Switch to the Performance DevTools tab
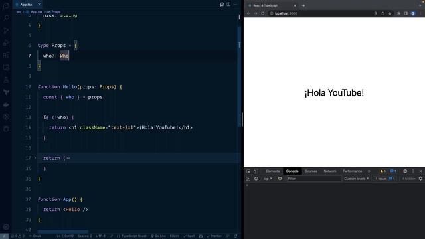The height and width of the screenshot is (239, 425). (352, 171)
